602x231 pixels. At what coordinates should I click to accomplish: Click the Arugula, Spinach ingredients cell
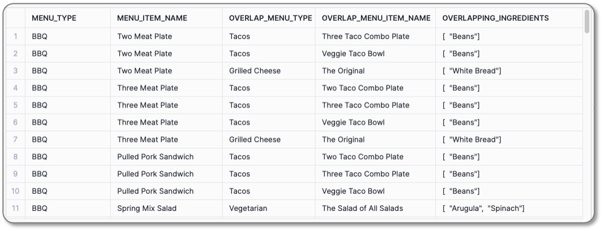tap(509, 209)
